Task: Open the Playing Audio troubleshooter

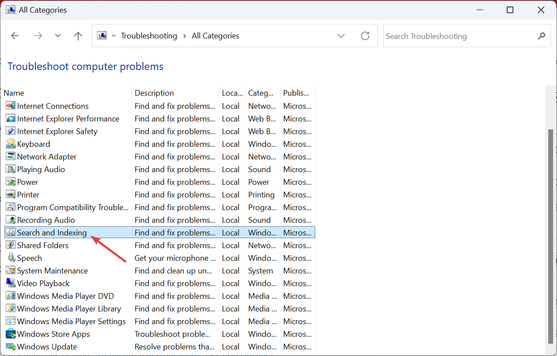Action: [41, 169]
